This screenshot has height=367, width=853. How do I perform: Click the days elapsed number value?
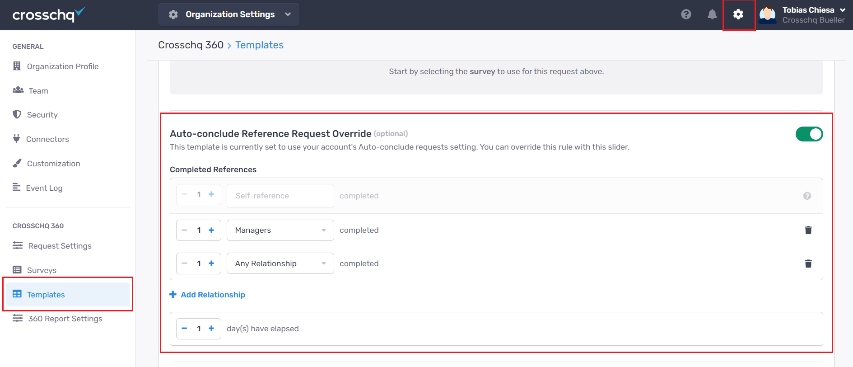pos(199,329)
